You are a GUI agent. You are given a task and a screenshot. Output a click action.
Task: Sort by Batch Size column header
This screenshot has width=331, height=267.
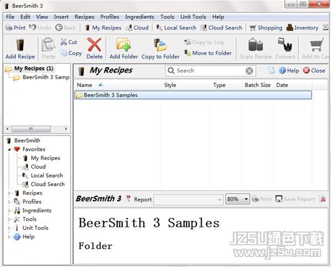coord(258,85)
